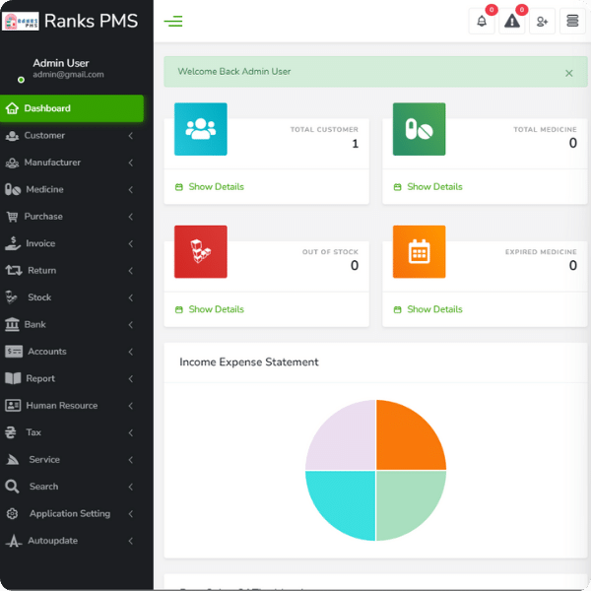
Task: Toggle the sidebar with hamburger icon
Action: coord(173,22)
